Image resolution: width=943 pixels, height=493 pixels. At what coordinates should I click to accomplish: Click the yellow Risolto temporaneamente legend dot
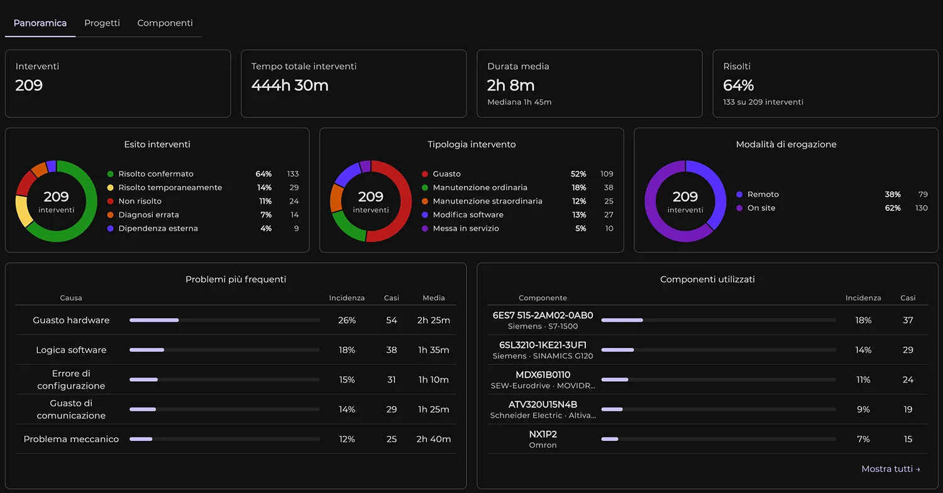111,188
